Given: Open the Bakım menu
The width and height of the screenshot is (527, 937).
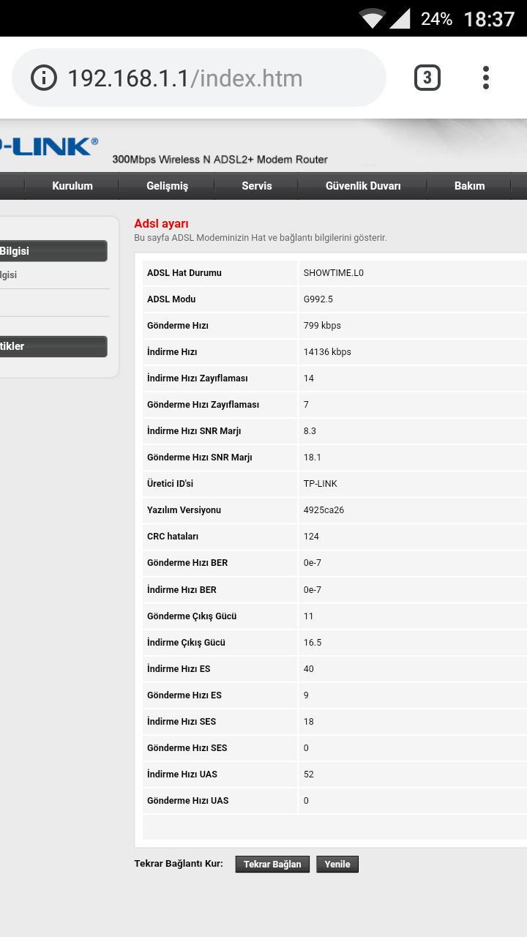Looking at the screenshot, I should (x=470, y=186).
